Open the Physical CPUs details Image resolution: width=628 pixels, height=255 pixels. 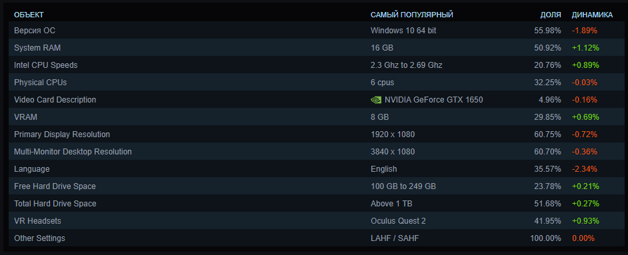point(313,83)
